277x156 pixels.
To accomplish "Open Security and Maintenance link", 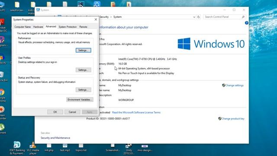I will (x=55, y=138).
